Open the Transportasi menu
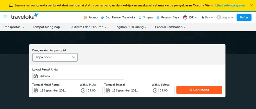256x109 pixels. tap(13, 27)
